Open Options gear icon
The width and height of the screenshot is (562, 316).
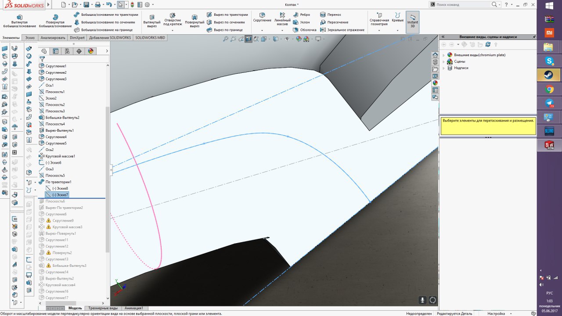pyautogui.click(x=147, y=4)
